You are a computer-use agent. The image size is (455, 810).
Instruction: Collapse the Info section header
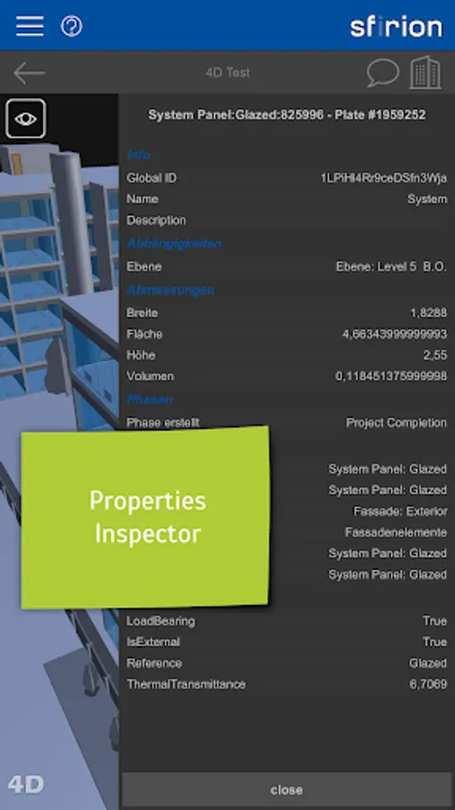(x=138, y=155)
